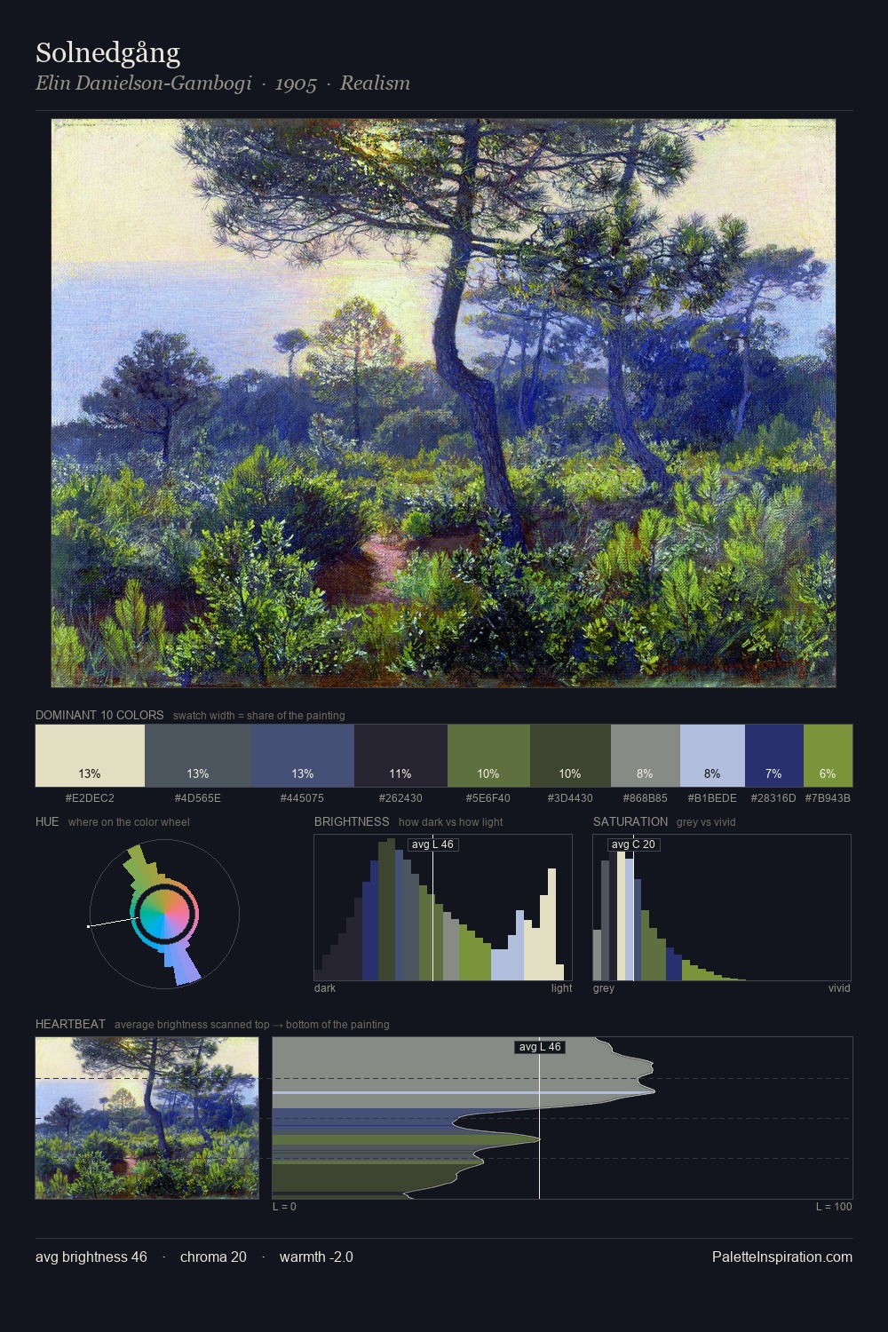Choose the #868B85 grey swatch
Screen dimensions: 888x1332
point(646,756)
